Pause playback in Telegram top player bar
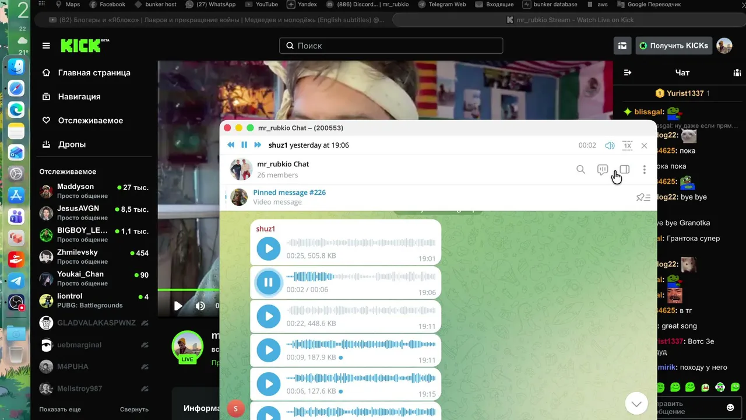Image resolution: width=746 pixels, height=420 pixels. (244, 145)
